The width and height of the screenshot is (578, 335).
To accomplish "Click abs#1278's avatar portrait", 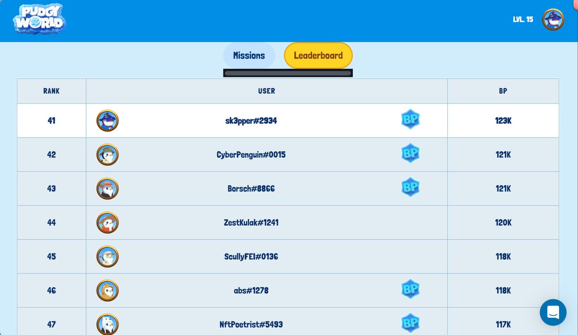I will point(107,290).
